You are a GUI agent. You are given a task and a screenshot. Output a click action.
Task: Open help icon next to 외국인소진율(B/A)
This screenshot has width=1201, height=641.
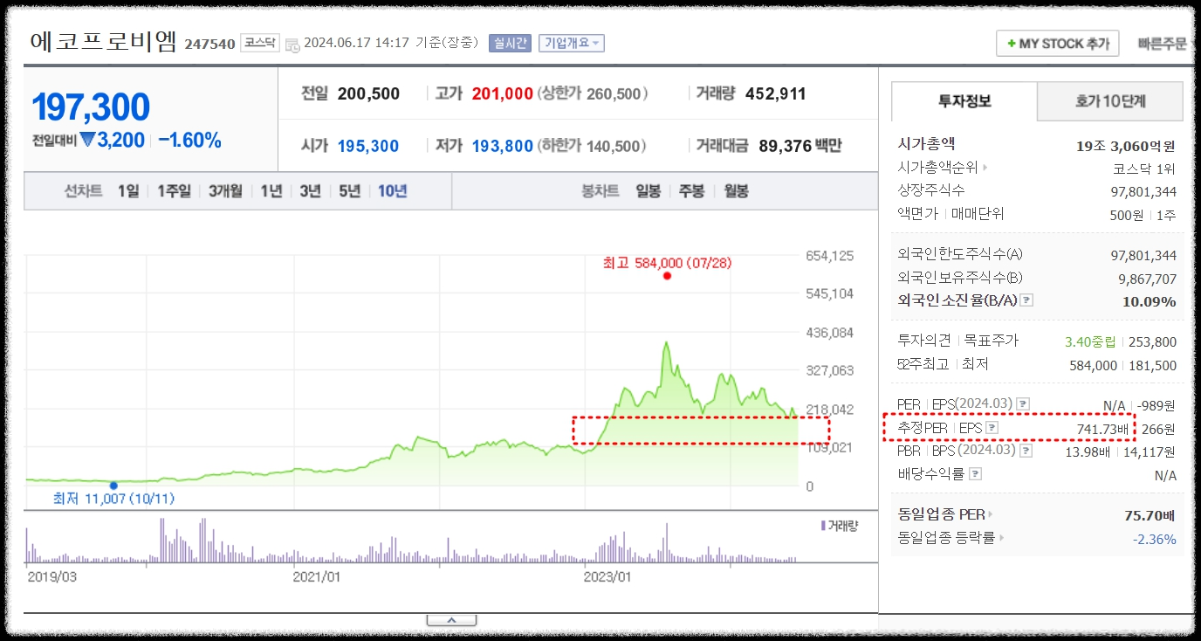click(x=1026, y=300)
